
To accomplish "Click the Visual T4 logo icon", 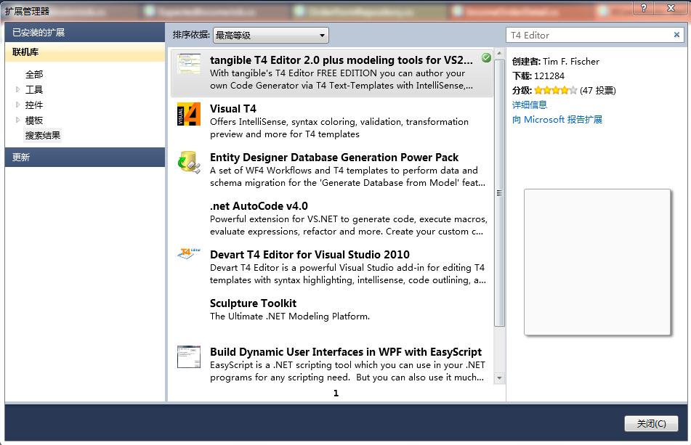I will click(x=189, y=114).
